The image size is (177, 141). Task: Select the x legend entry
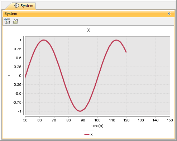(x=88, y=134)
